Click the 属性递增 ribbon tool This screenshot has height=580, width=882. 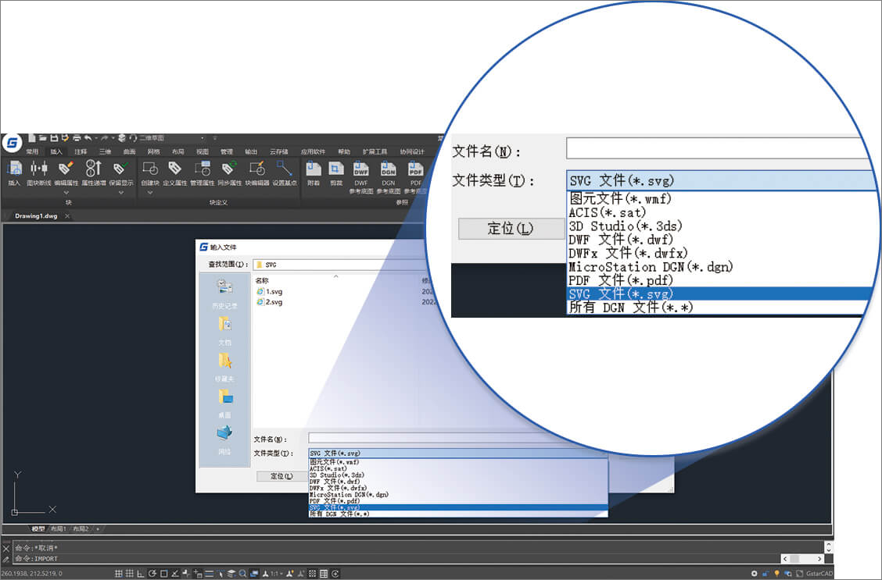(x=93, y=173)
